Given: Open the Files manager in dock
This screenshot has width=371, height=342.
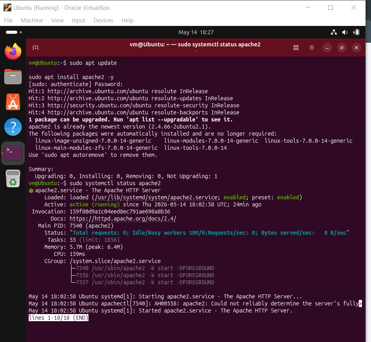Looking at the screenshot, I should click(x=13, y=77).
